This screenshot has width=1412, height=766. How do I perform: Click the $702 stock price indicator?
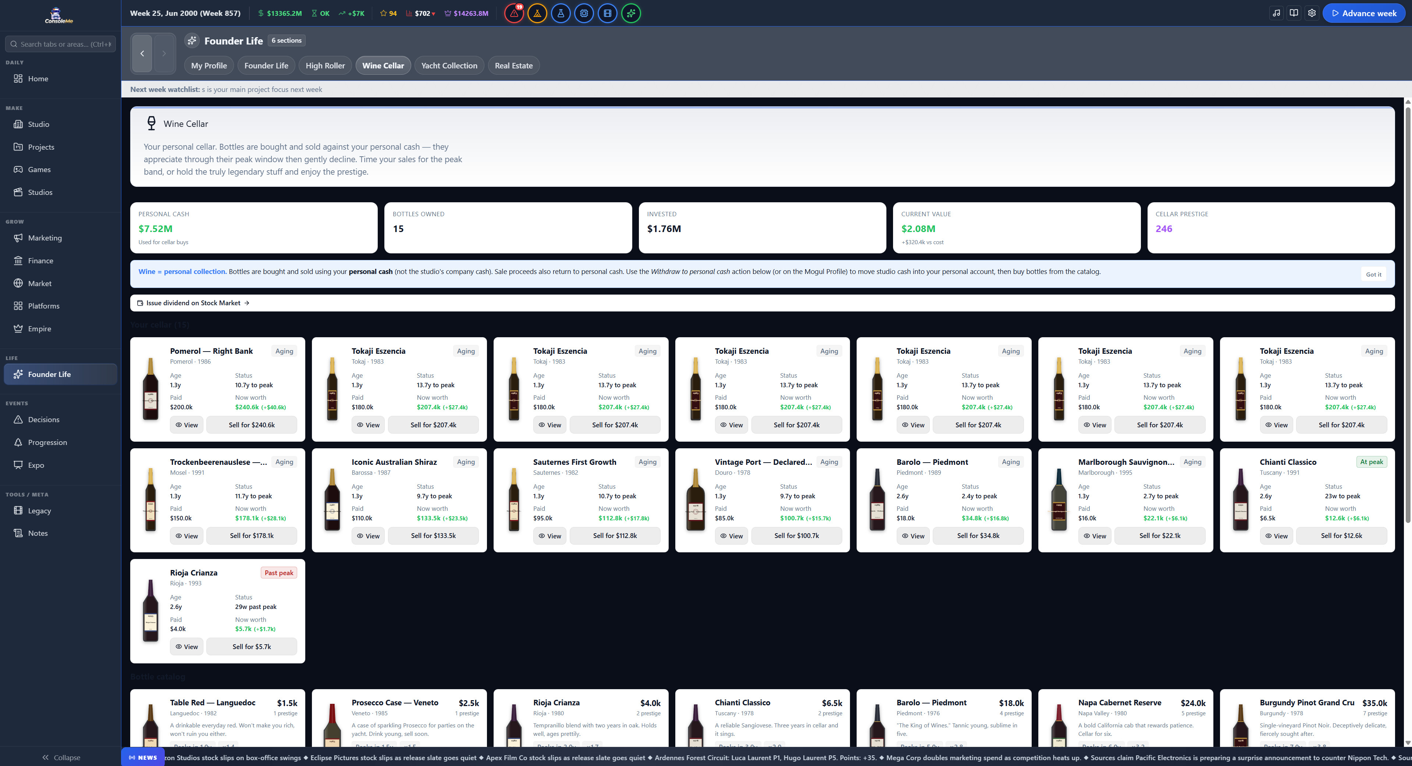click(420, 13)
